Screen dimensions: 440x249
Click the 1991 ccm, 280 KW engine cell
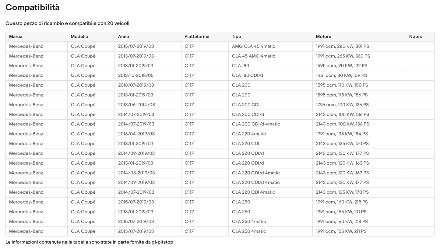(342, 46)
